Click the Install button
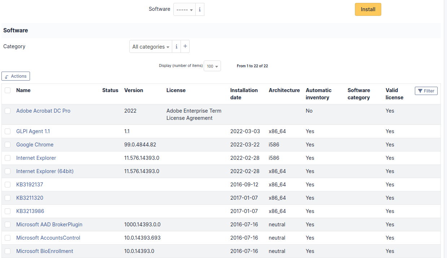This screenshot has height=258, width=447. pyautogui.click(x=368, y=9)
